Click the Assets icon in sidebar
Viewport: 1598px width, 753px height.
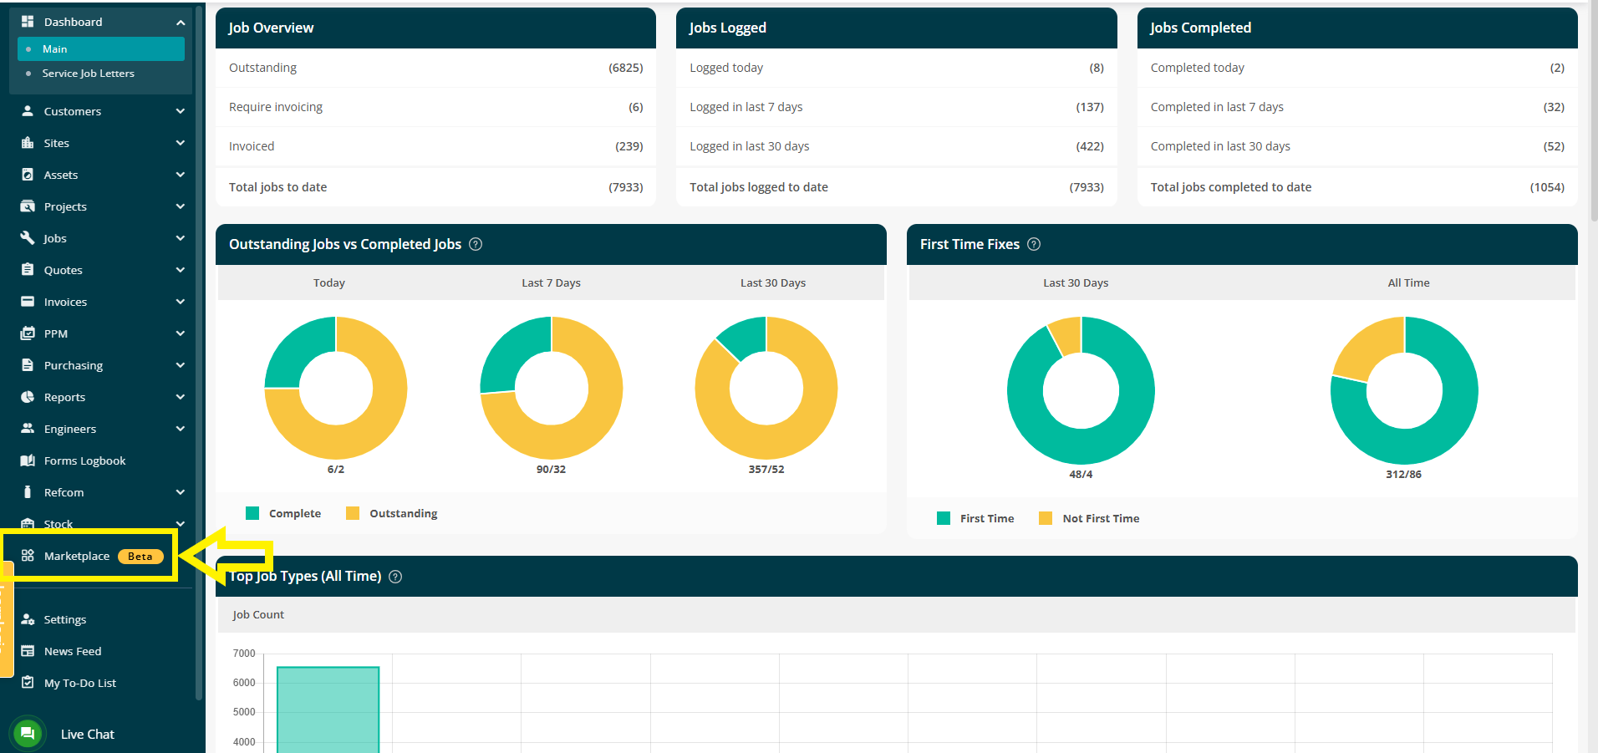point(28,175)
